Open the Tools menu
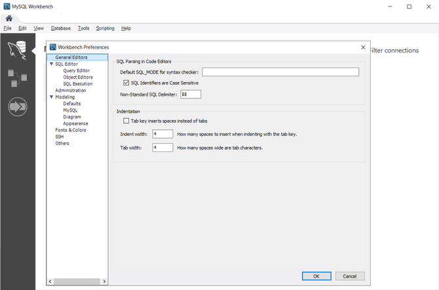 83,28
